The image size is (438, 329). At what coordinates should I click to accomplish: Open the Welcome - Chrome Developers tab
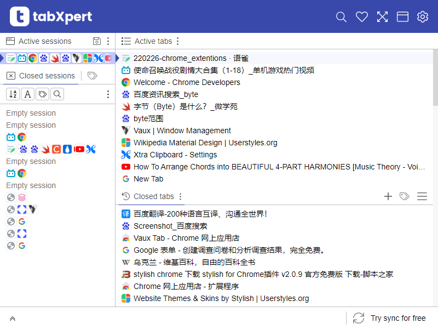(274, 82)
